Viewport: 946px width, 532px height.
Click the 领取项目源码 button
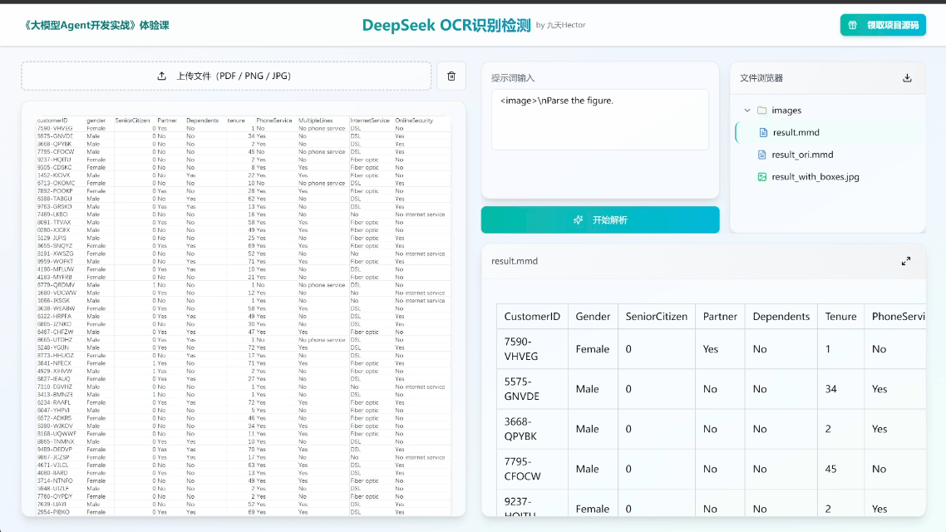click(883, 25)
